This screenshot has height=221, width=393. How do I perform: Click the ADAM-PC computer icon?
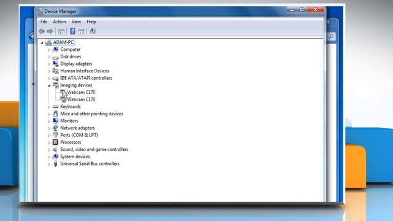click(x=49, y=42)
